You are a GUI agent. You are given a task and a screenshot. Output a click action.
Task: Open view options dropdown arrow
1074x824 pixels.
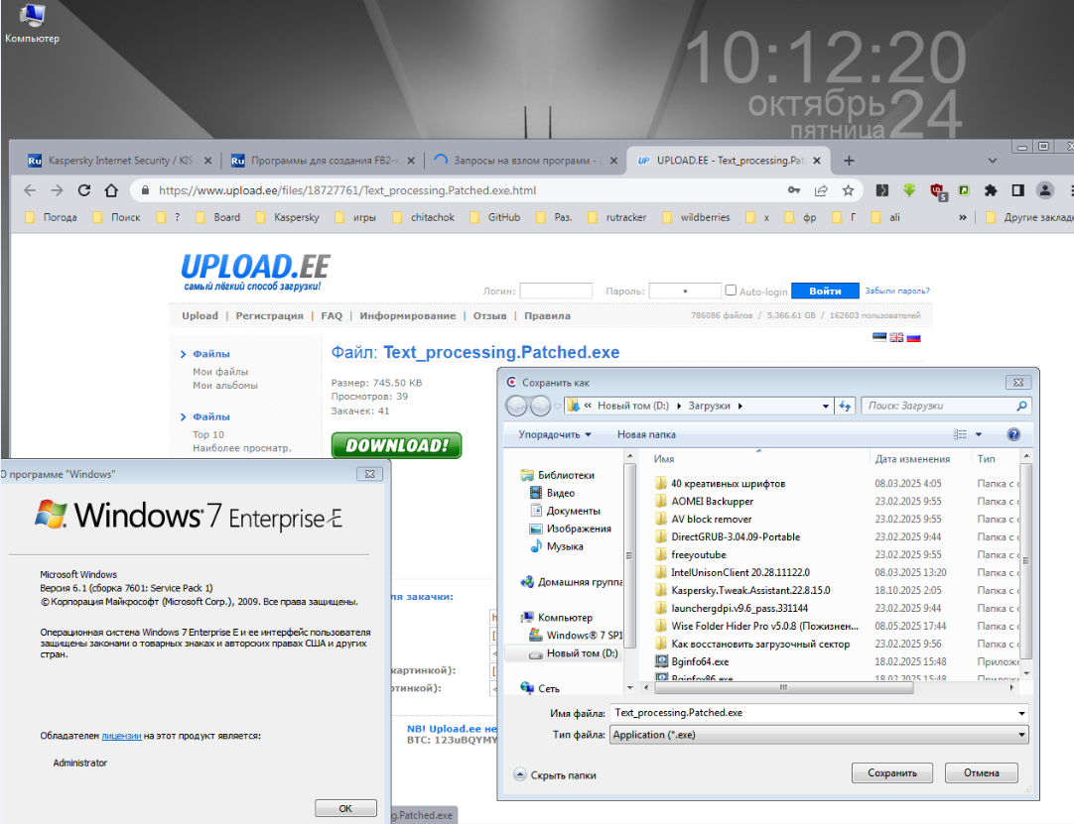pyautogui.click(x=979, y=434)
